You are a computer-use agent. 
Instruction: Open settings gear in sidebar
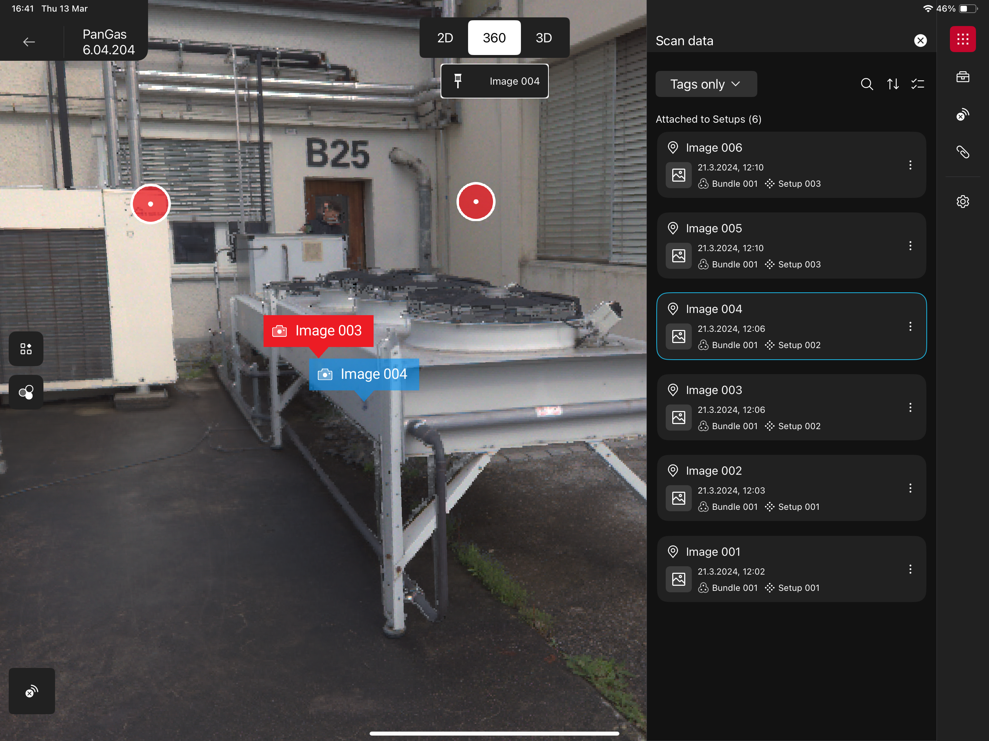962,202
